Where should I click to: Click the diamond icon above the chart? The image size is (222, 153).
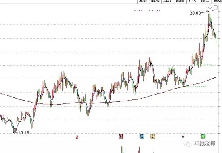point(210,7)
